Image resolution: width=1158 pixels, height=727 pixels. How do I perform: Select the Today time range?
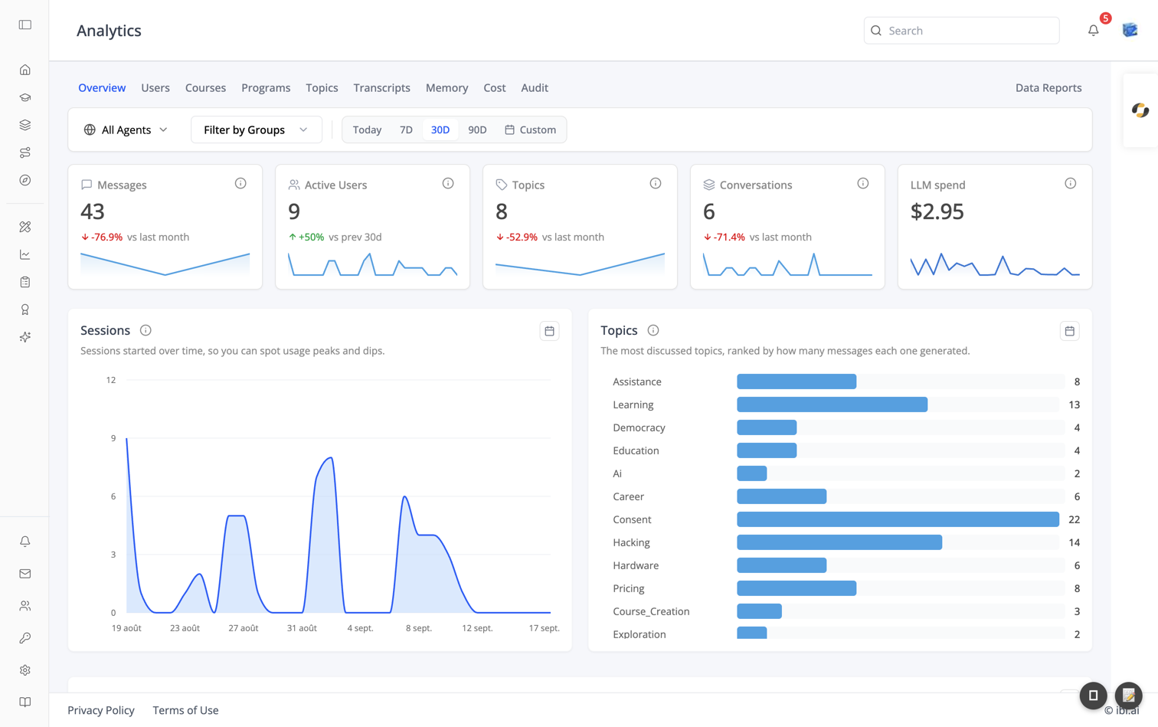coord(367,129)
